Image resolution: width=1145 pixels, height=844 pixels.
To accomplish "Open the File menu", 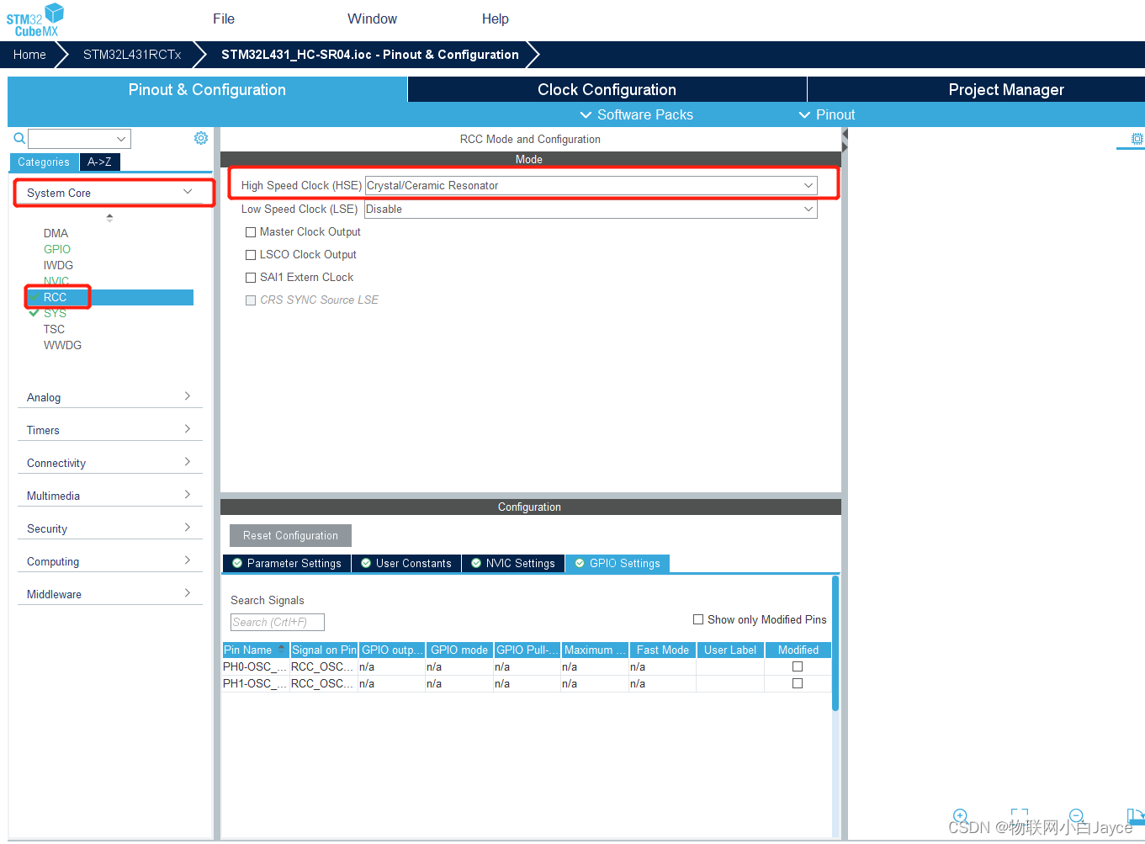I will point(224,19).
